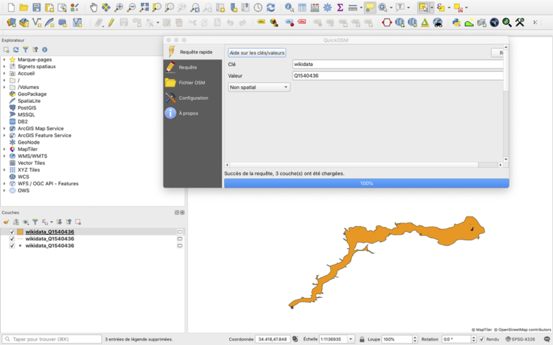553x345 pixels.
Task: Toggle the scale lock padlock icon
Action: [x=362, y=339]
